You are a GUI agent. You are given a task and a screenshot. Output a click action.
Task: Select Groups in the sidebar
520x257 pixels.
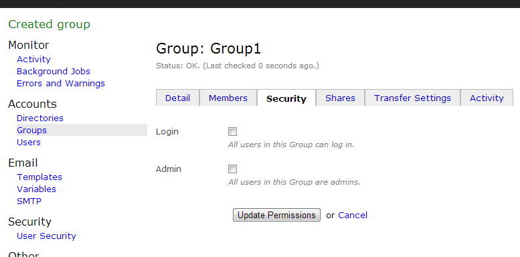[x=32, y=130]
